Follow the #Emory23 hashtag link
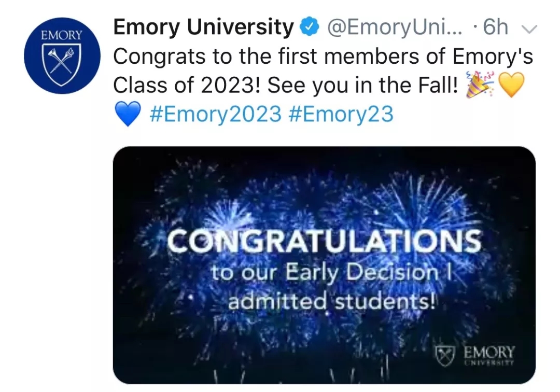 point(340,115)
